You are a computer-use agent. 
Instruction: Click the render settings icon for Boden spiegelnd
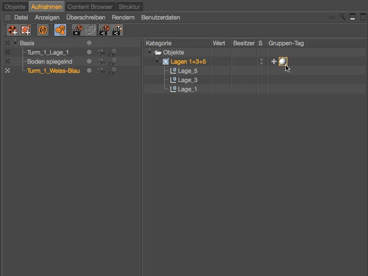click(112, 62)
